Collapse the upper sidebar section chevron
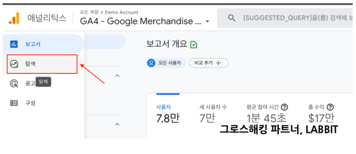This screenshot has width=356, height=154. click(117, 76)
